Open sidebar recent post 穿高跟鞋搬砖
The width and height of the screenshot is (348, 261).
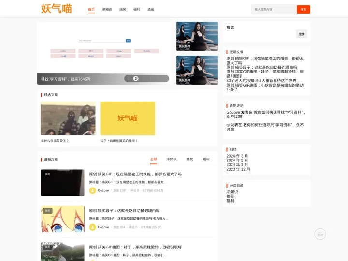[265, 74]
